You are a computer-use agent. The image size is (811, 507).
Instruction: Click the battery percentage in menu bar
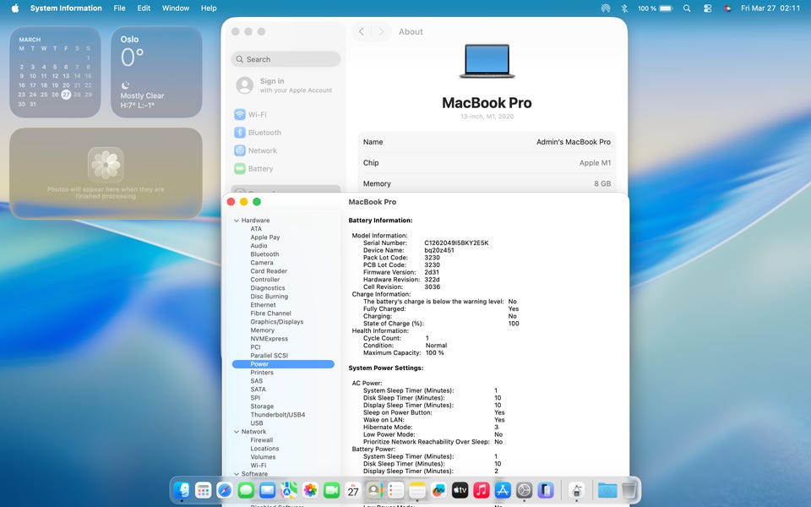click(646, 8)
